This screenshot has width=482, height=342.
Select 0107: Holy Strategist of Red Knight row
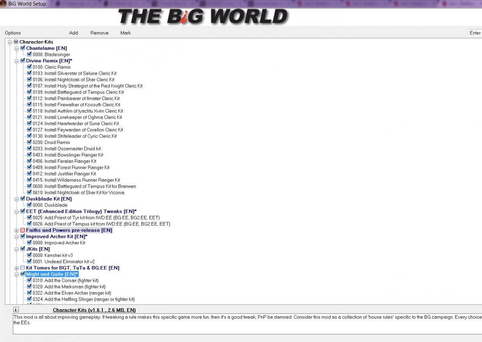[x=88, y=86]
